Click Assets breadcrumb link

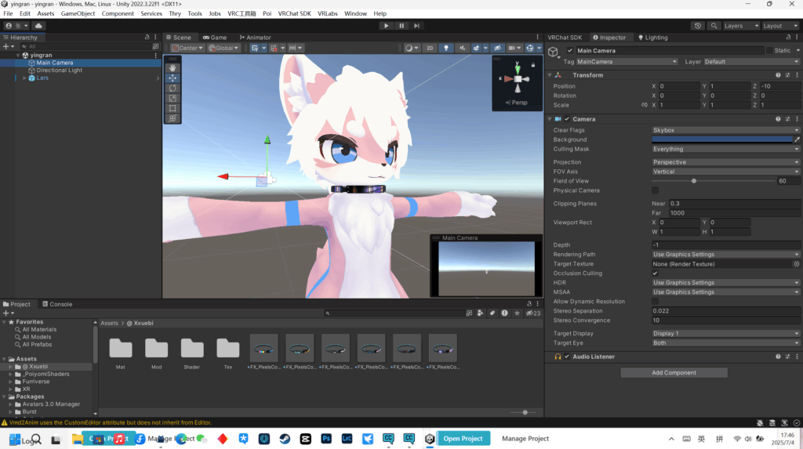point(109,323)
